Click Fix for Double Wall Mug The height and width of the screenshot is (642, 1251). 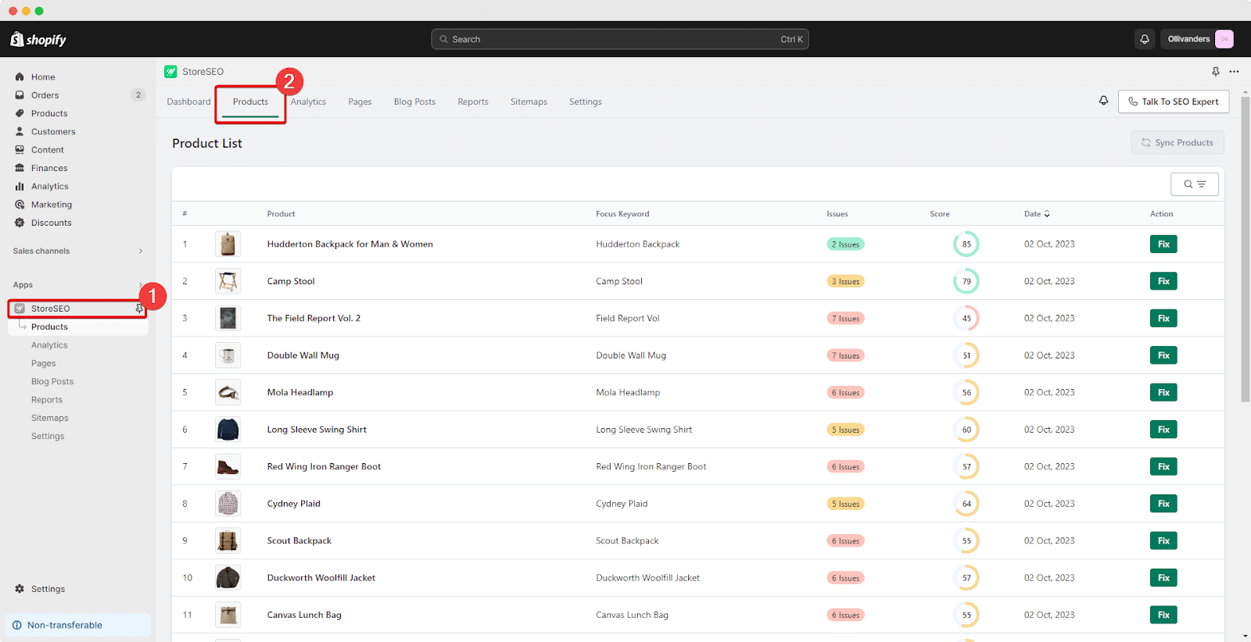1163,355
